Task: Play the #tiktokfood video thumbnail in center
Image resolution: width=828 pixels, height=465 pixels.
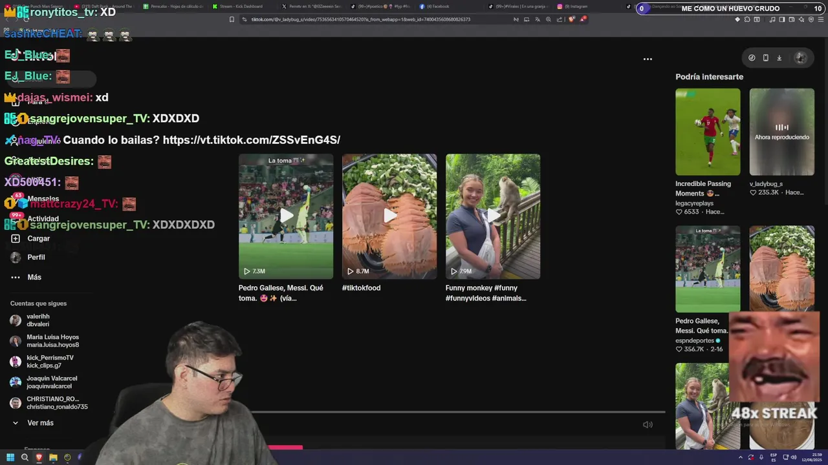Action: click(389, 216)
